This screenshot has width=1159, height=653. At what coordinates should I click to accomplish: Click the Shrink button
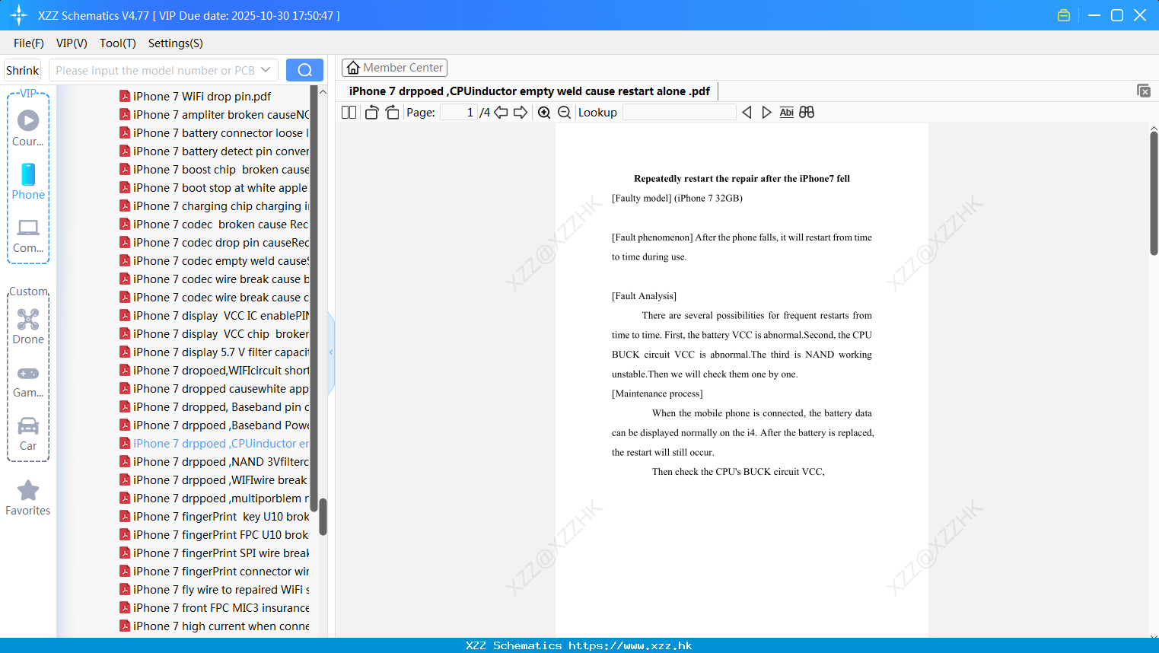pyautogui.click(x=23, y=70)
